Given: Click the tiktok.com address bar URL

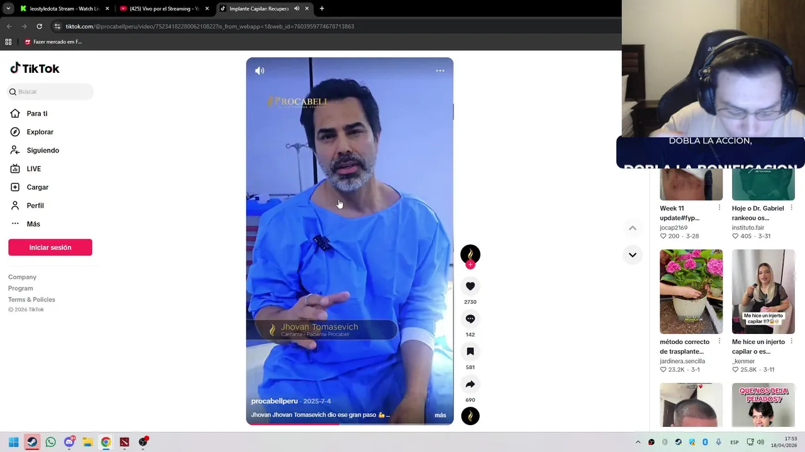Looking at the screenshot, I should pos(209,26).
